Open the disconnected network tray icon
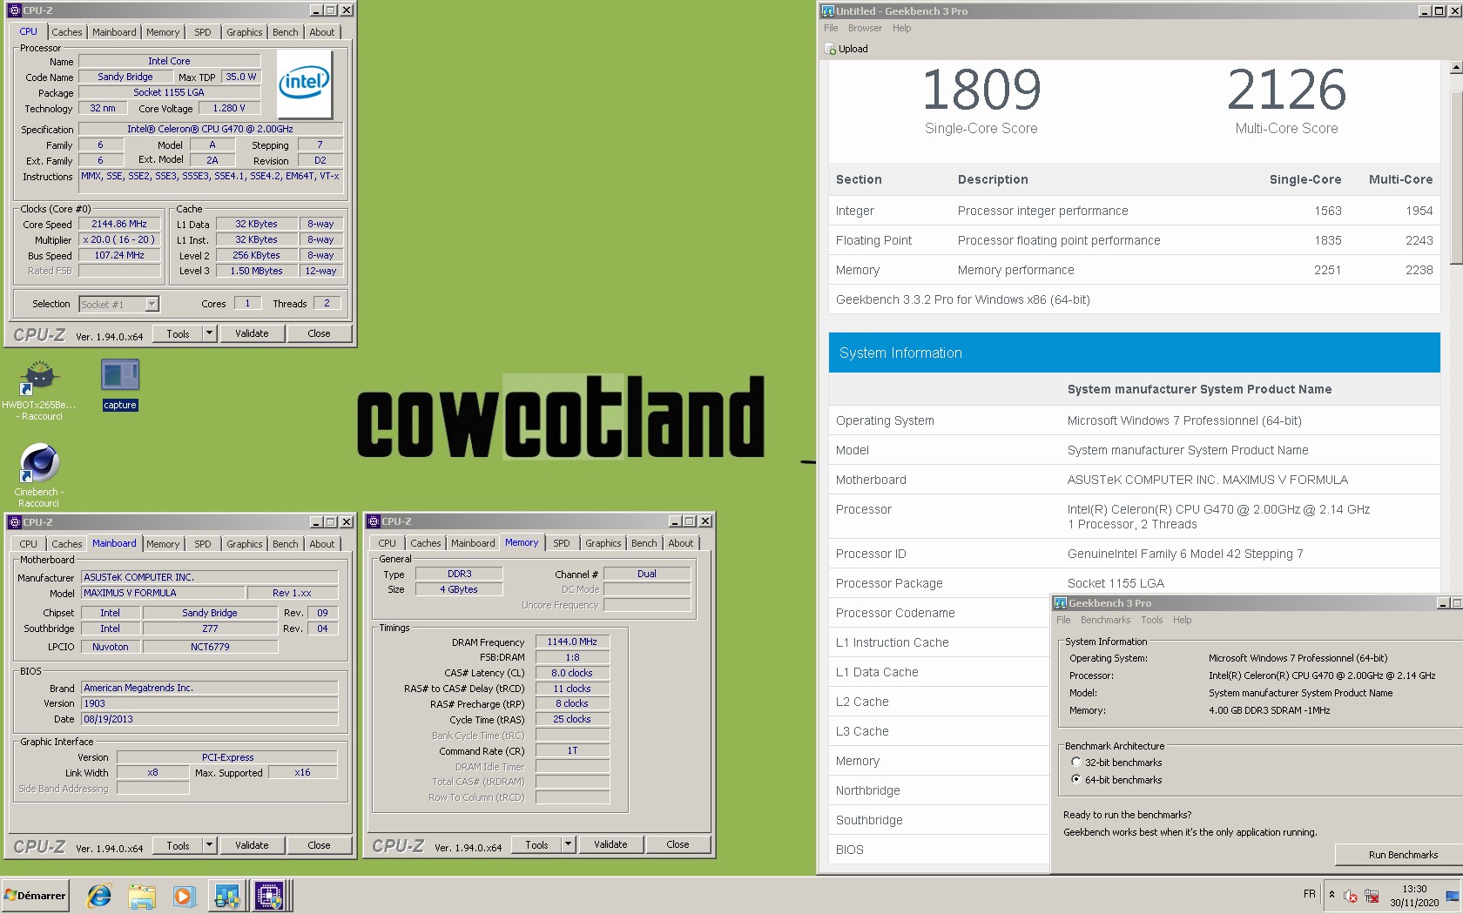 1372,896
